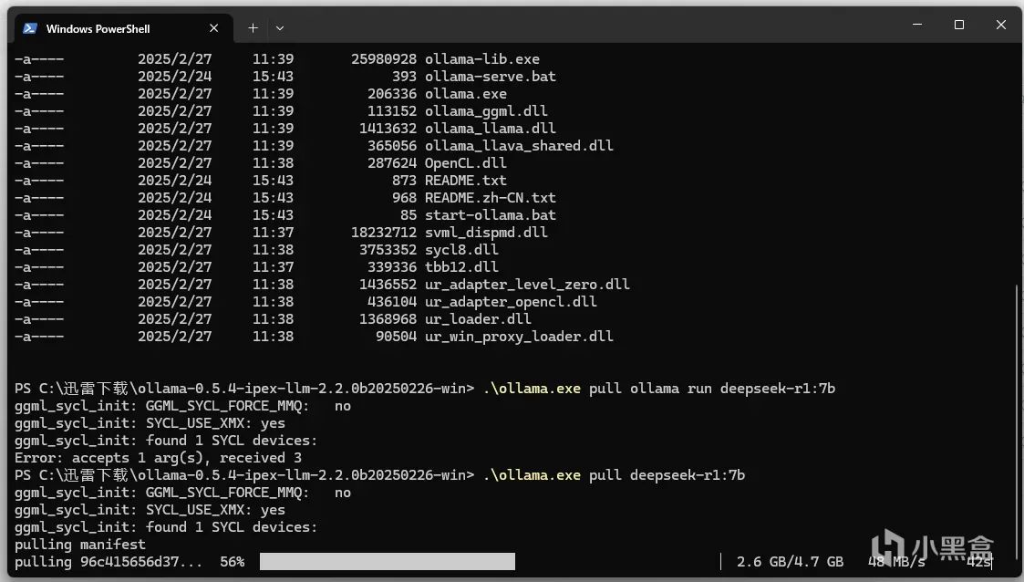
Task: Click command 'pull deepseek-r1:7b'
Action: (667, 475)
